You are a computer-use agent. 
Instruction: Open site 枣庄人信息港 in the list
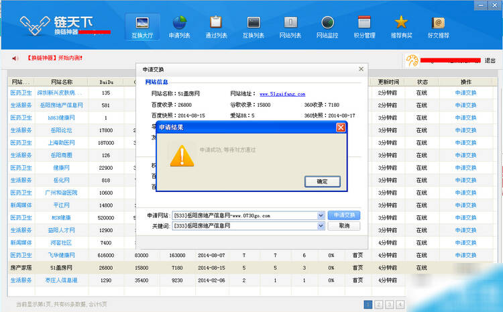pyautogui.click(x=61, y=280)
